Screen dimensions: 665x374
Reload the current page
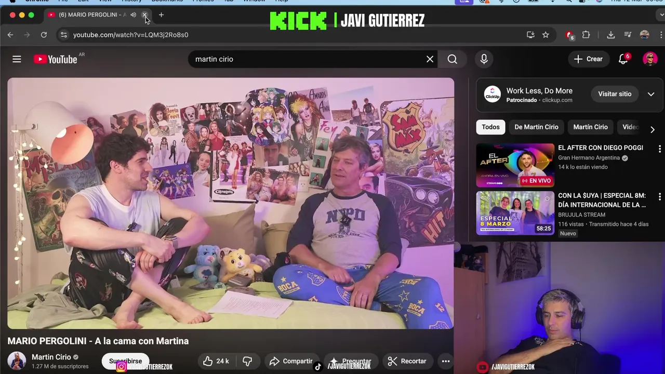tap(44, 35)
